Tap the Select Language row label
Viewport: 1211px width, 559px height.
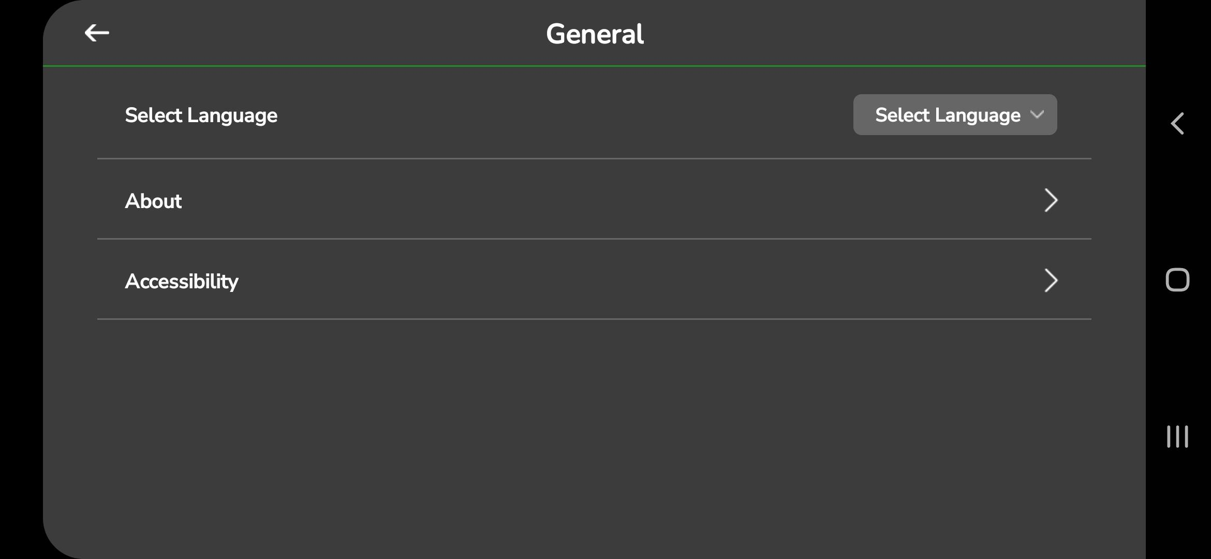click(x=201, y=115)
